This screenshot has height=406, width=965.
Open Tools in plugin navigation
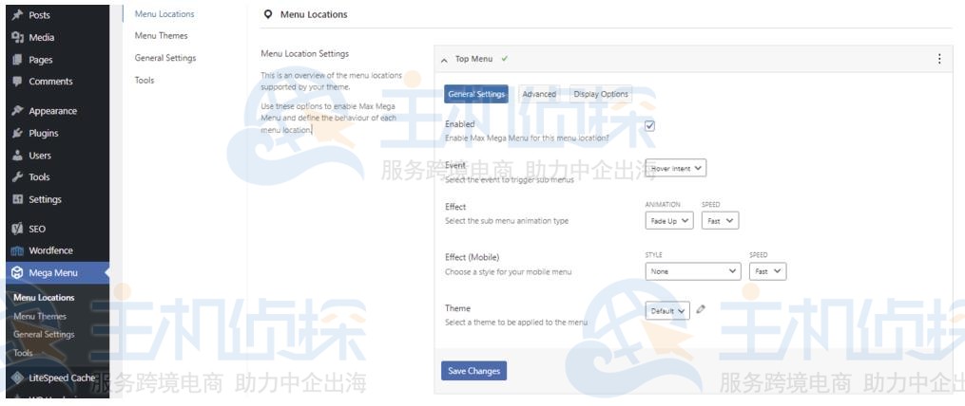pos(145,80)
